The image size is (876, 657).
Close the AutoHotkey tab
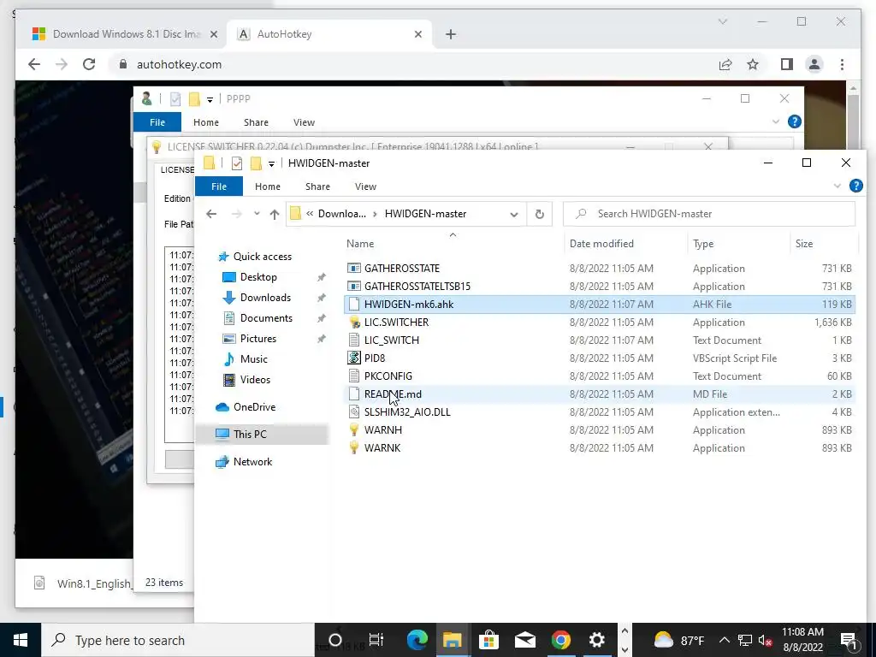417,34
